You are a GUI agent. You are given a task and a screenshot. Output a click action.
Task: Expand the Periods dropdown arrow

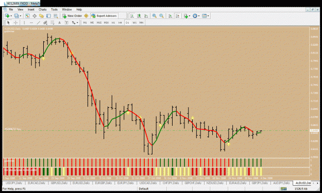click(x=199, y=16)
